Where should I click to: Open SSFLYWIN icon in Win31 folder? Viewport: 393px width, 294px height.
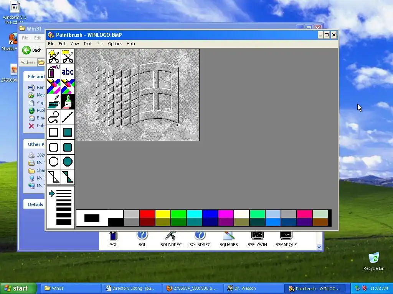coord(257,239)
